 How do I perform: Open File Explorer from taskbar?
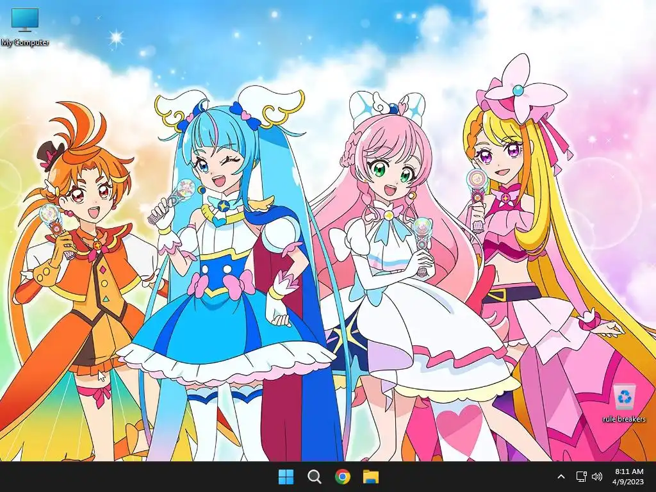click(371, 477)
